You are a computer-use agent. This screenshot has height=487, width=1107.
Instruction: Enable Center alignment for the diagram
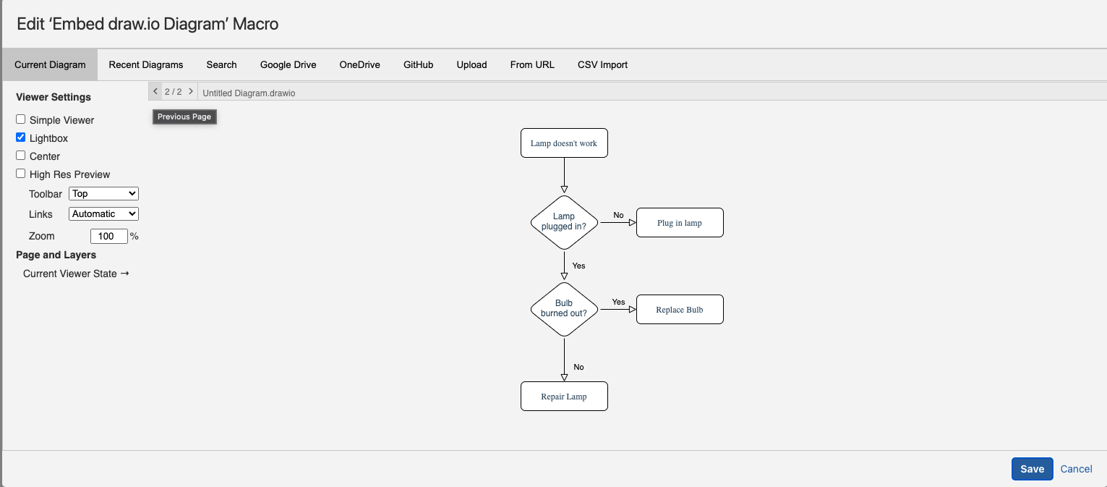(x=20, y=156)
